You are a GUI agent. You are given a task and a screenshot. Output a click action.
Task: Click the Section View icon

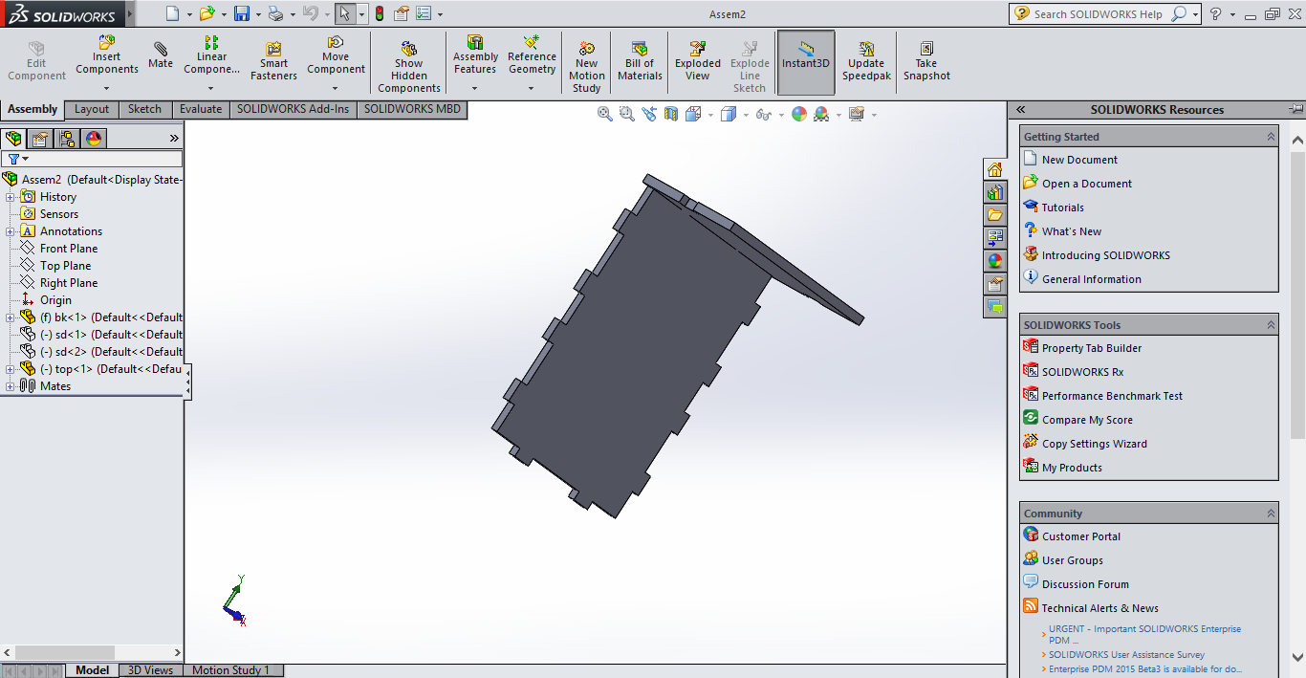671,114
